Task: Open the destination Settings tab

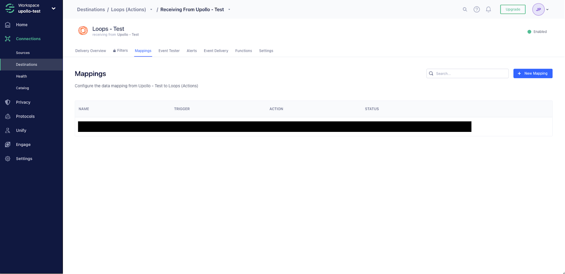Action: [x=266, y=51]
